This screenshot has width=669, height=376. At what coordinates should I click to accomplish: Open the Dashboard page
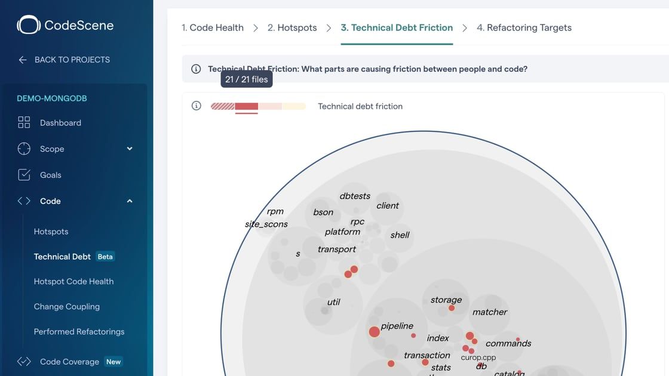pos(60,123)
